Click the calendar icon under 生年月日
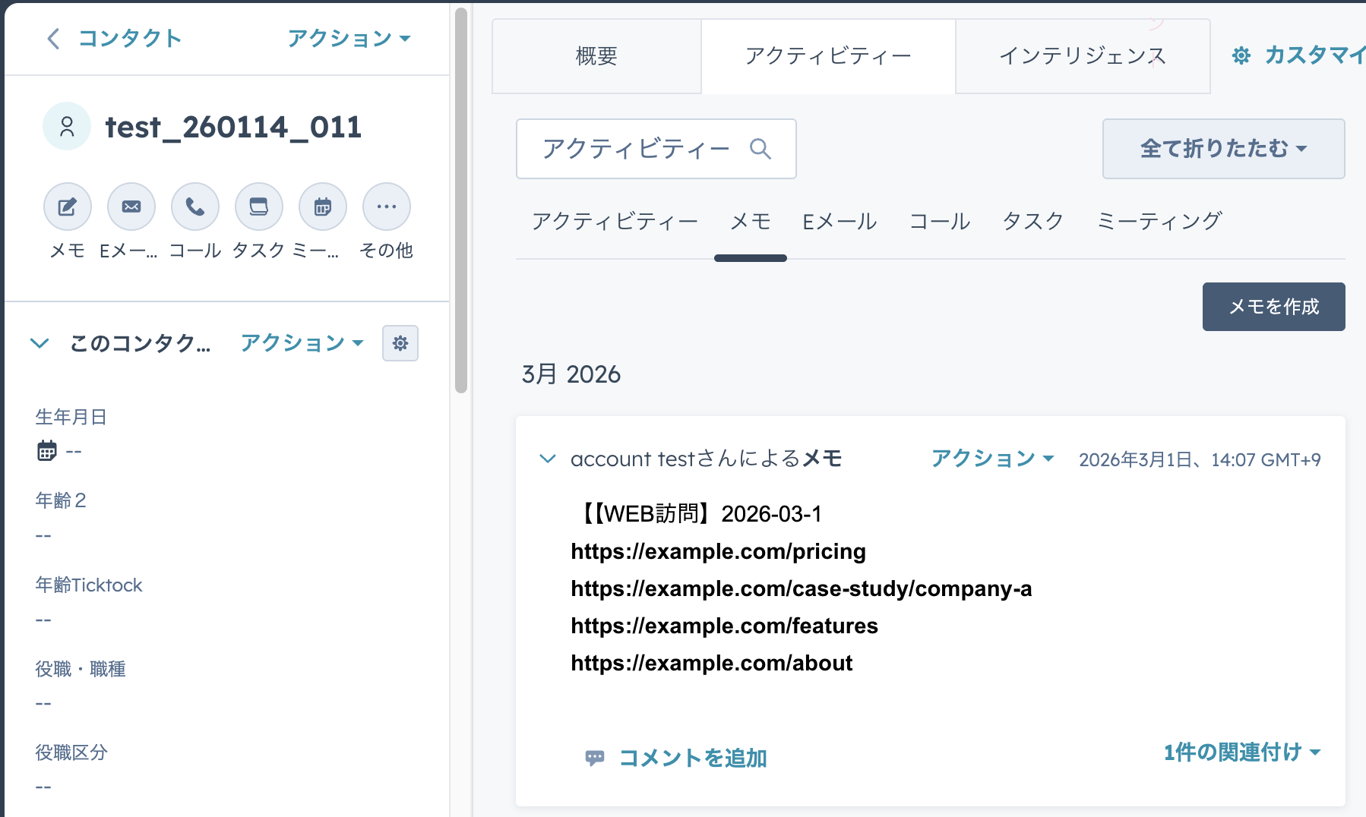Screen dimensions: 1366x817 [x=47, y=451]
